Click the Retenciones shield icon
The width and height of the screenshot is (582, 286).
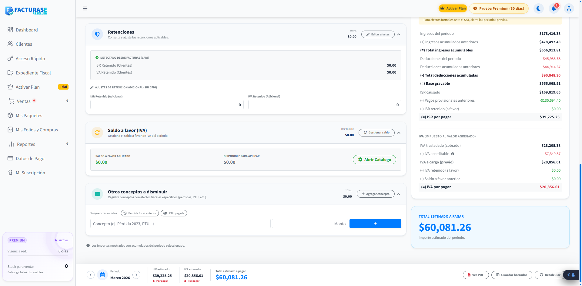pyautogui.click(x=97, y=34)
